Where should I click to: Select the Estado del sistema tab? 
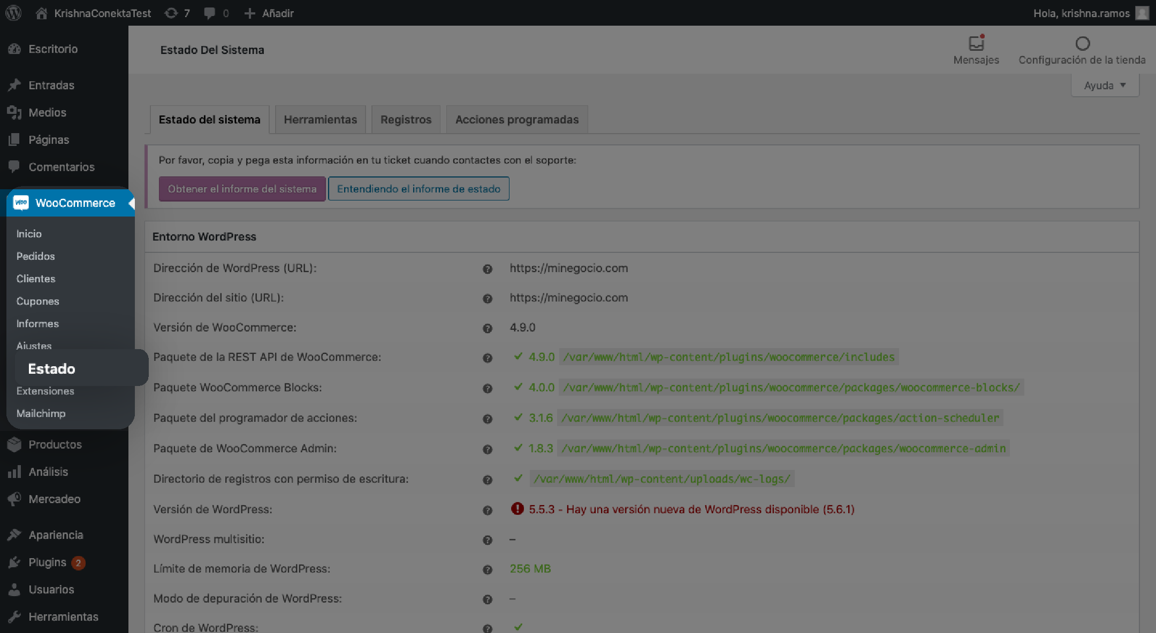(209, 119)
